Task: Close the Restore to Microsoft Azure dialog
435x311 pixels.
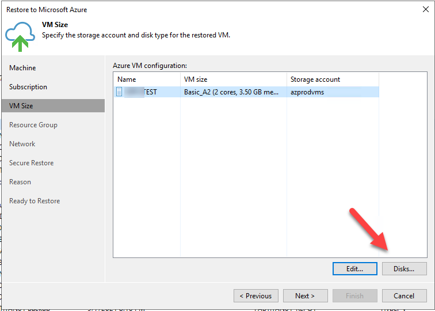Action: [426, 9]
